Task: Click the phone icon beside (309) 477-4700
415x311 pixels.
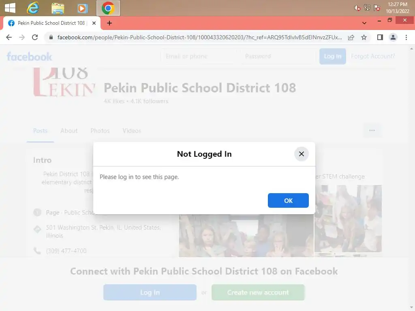Action: 37,251
